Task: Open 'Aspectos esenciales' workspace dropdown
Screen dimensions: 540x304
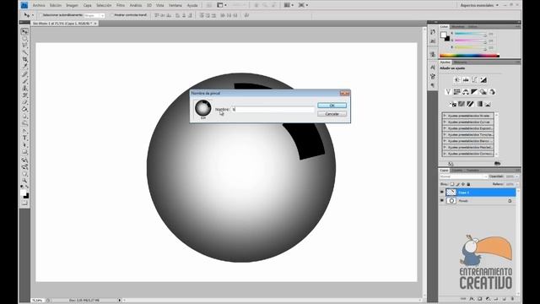Action: coord(479,5)
